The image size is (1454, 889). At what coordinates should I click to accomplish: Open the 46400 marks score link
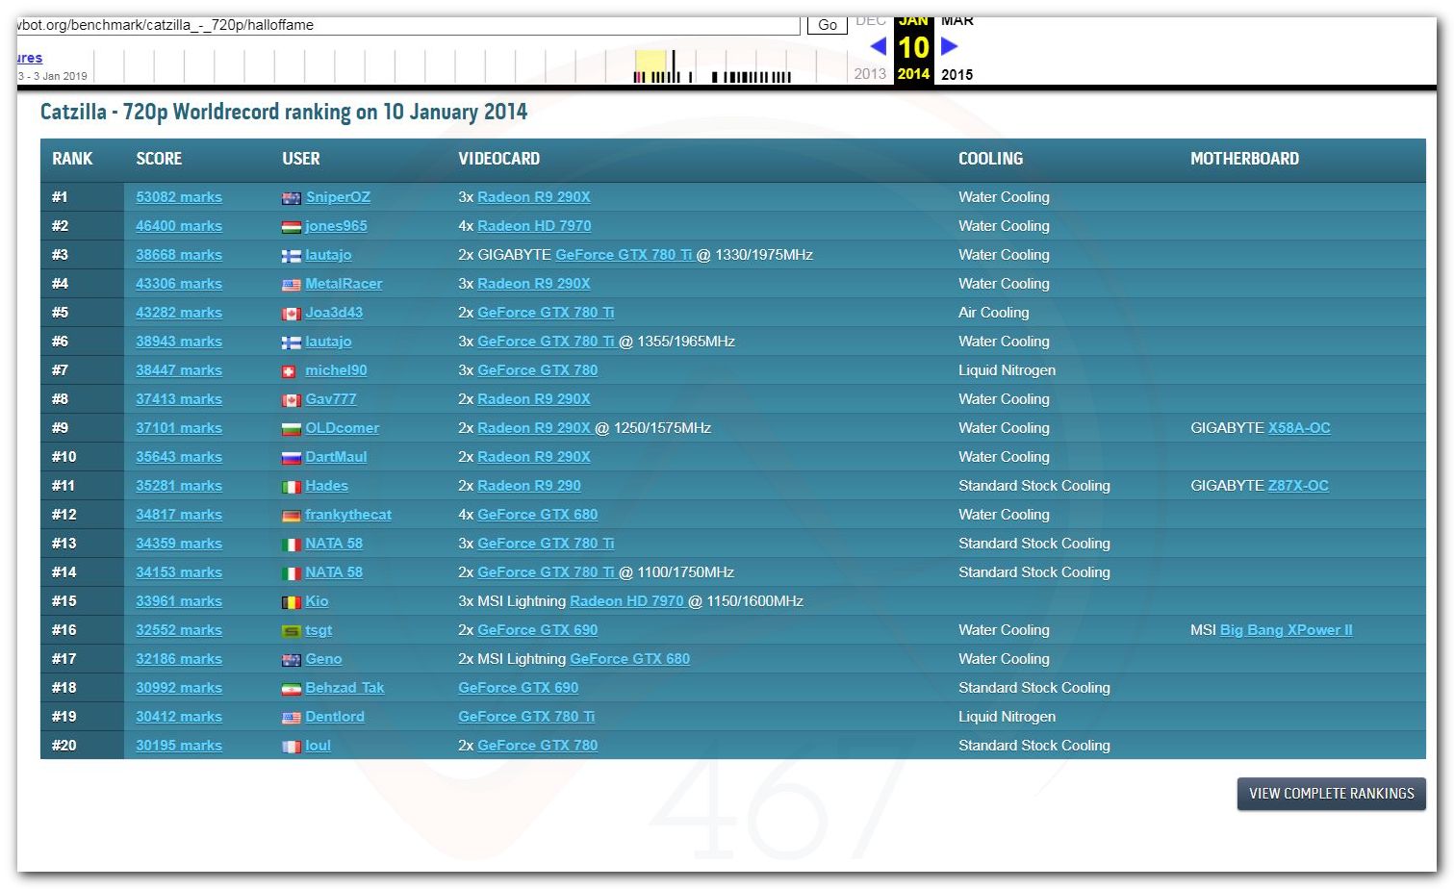tap(179, 226)
